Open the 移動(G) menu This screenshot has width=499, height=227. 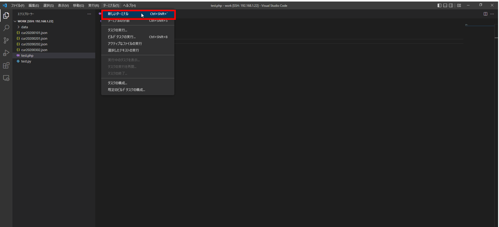(78, 5)
